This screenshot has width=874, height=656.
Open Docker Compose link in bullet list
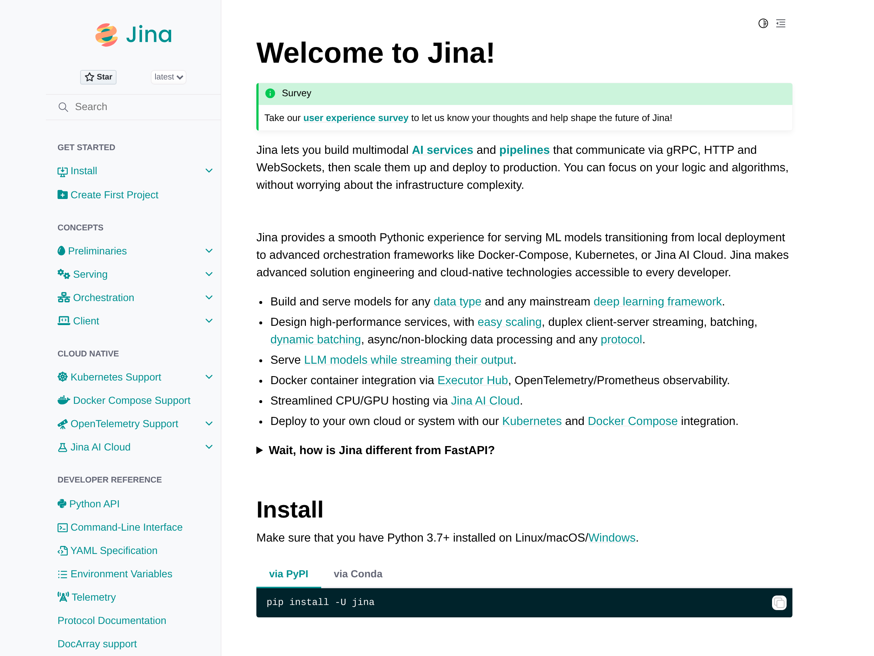click(x=633, y=422)
